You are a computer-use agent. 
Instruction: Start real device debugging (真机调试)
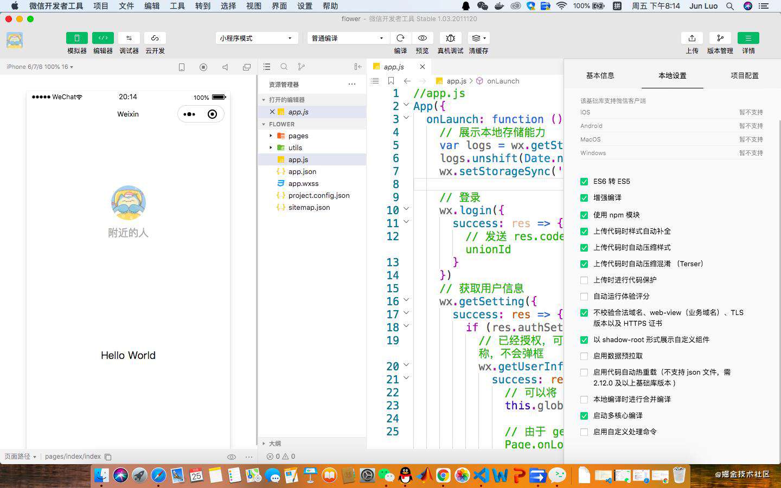(450, 38)
